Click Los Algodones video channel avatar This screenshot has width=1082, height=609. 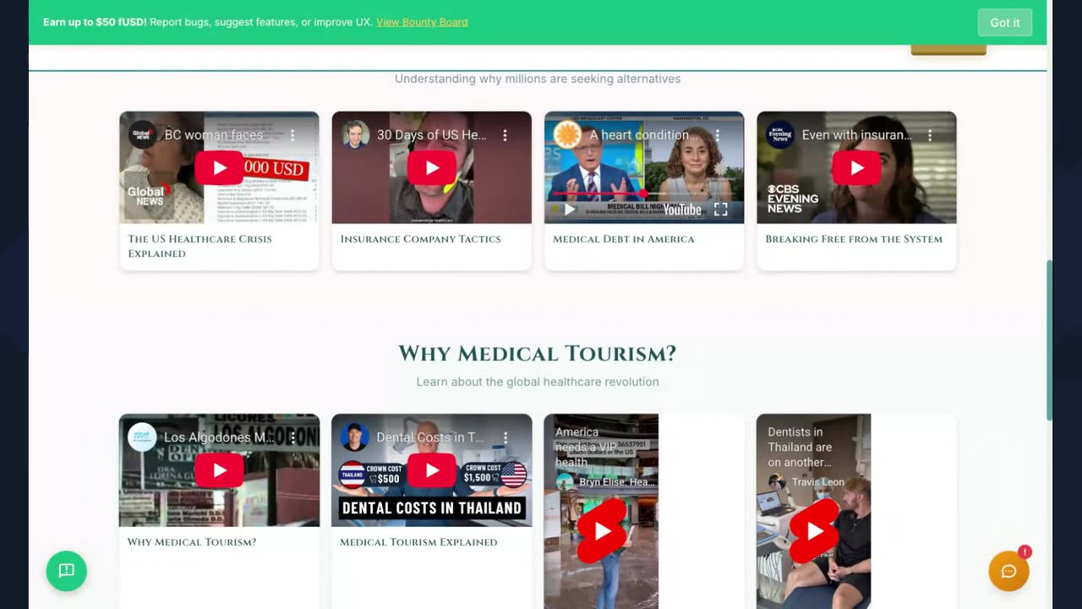(142, 437)
